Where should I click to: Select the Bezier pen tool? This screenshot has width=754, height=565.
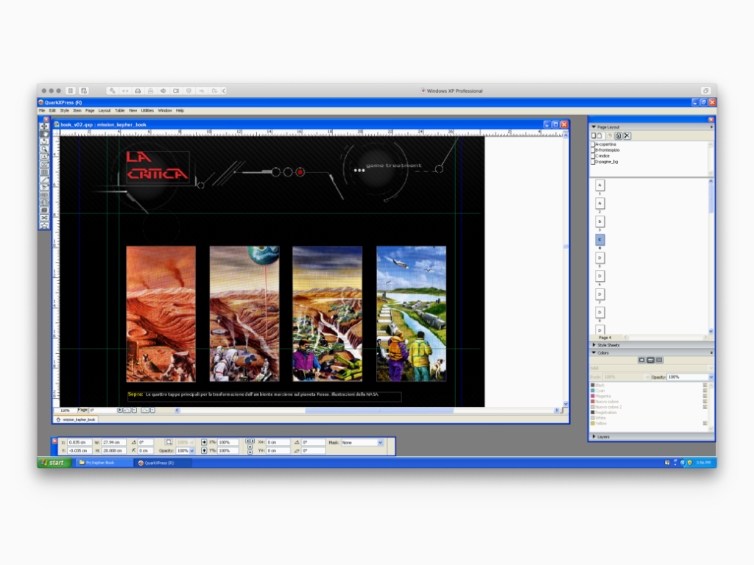coord(44,188)
